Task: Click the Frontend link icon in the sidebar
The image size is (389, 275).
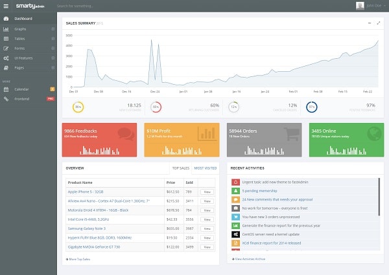Action: pos(6,98)
